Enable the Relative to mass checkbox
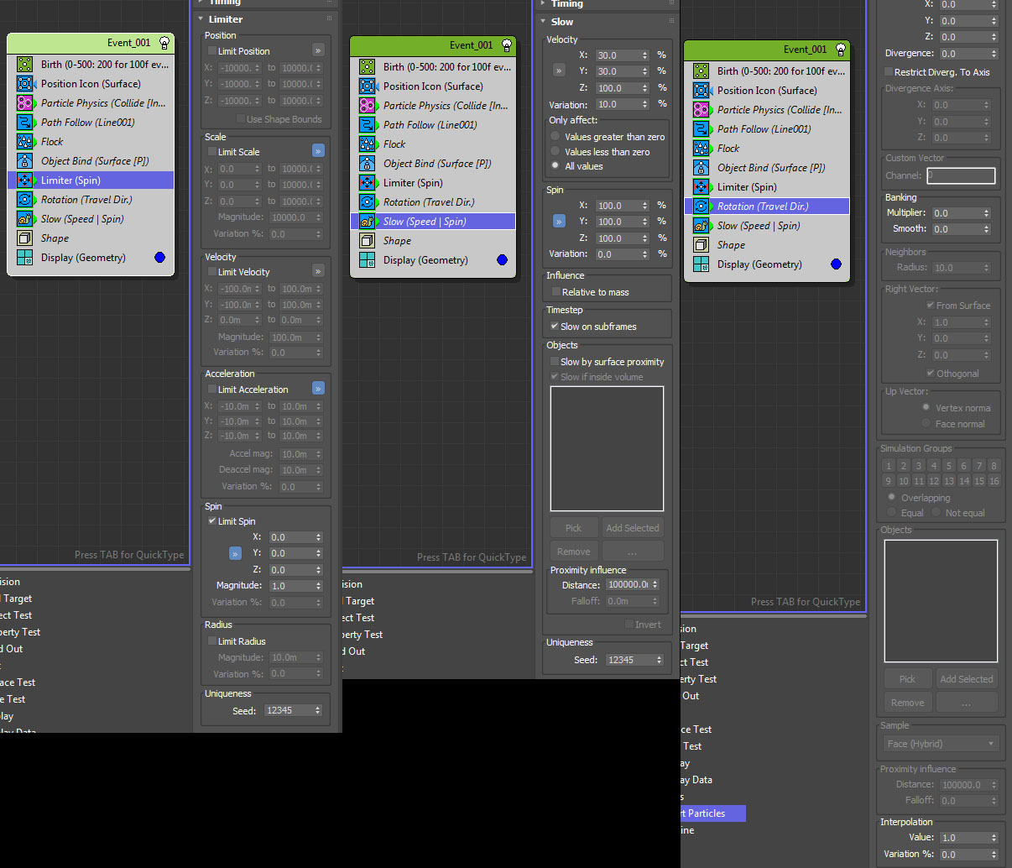The width and height of the screenshot is (1012, 868). (x=556, y=292)
